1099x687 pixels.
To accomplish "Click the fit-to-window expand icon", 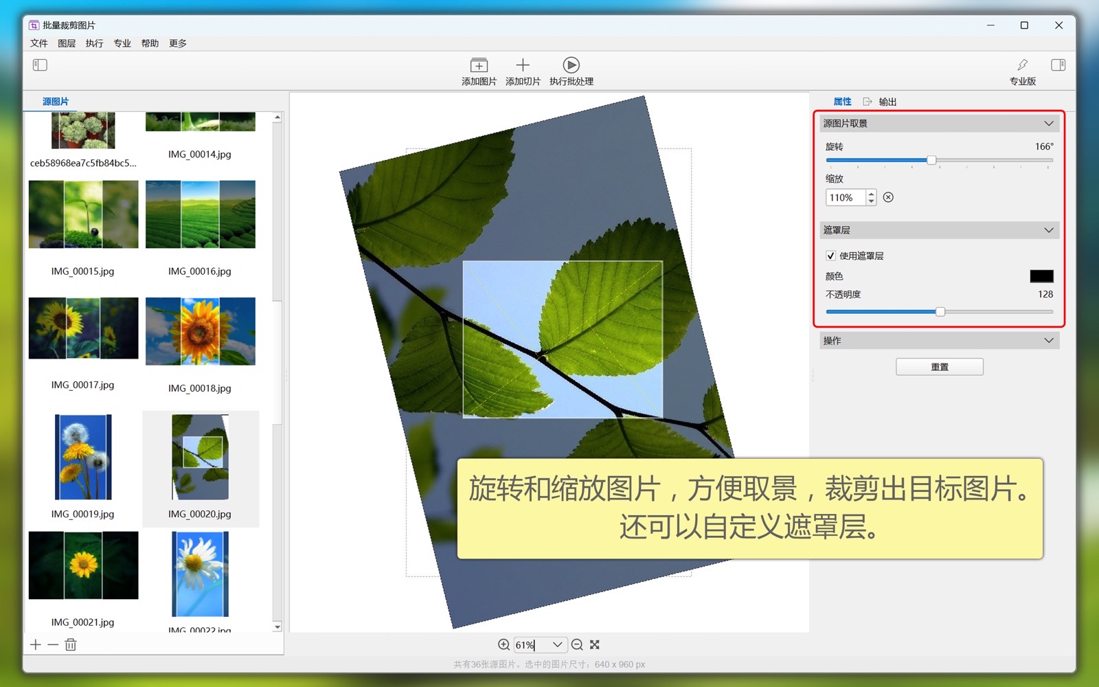I will 595,644.
